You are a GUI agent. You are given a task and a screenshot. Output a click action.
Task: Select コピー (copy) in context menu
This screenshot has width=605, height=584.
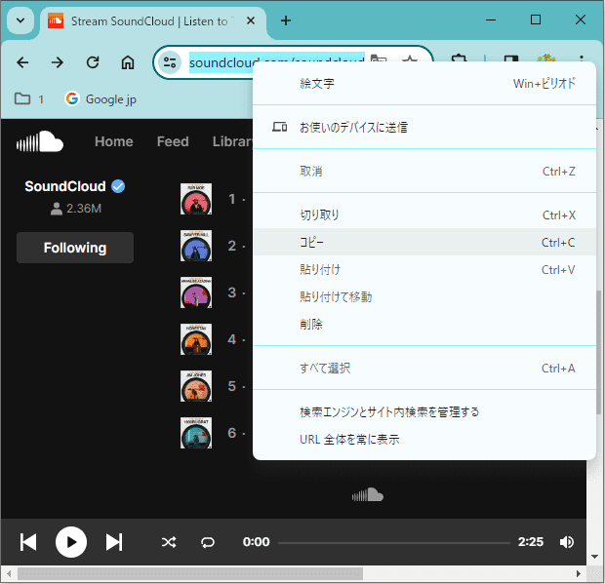(424, 242)
